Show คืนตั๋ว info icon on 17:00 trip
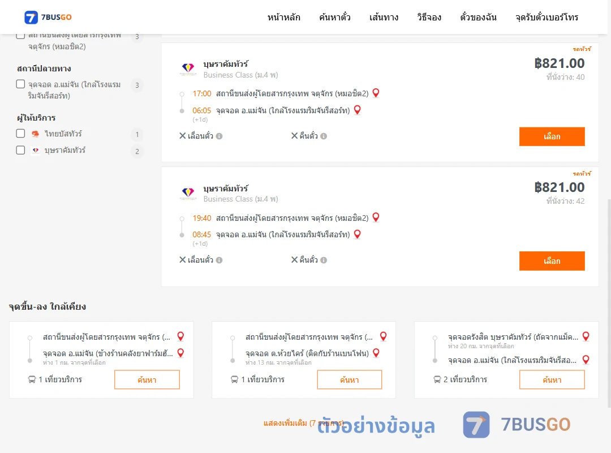Screen dimensions: 611x453 [x=324, y=136]
